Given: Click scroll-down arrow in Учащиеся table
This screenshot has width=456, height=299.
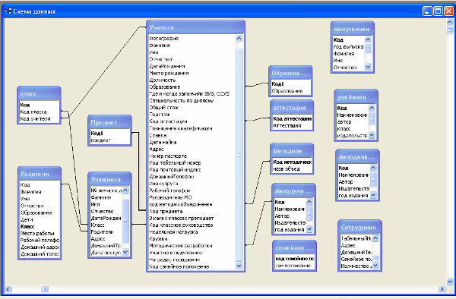Looking at the screenshot, I should pyautogui.click(x=125, y=252).
